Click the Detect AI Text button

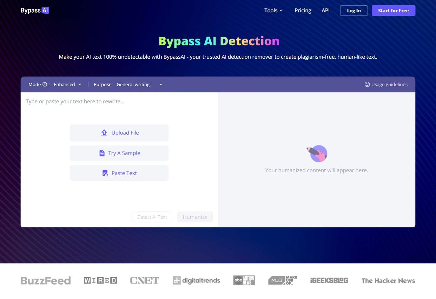(152, 217)
